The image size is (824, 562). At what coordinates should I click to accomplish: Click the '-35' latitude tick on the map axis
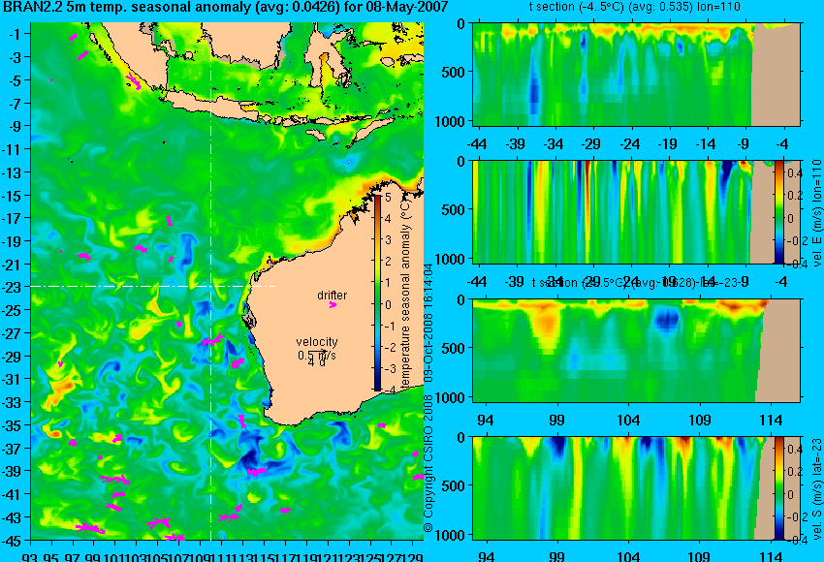(x=13, y=425)
